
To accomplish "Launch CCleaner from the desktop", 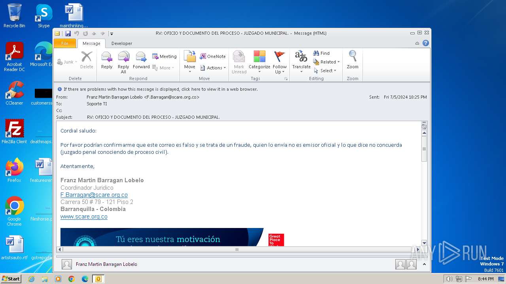I will (x=14, y=93).
